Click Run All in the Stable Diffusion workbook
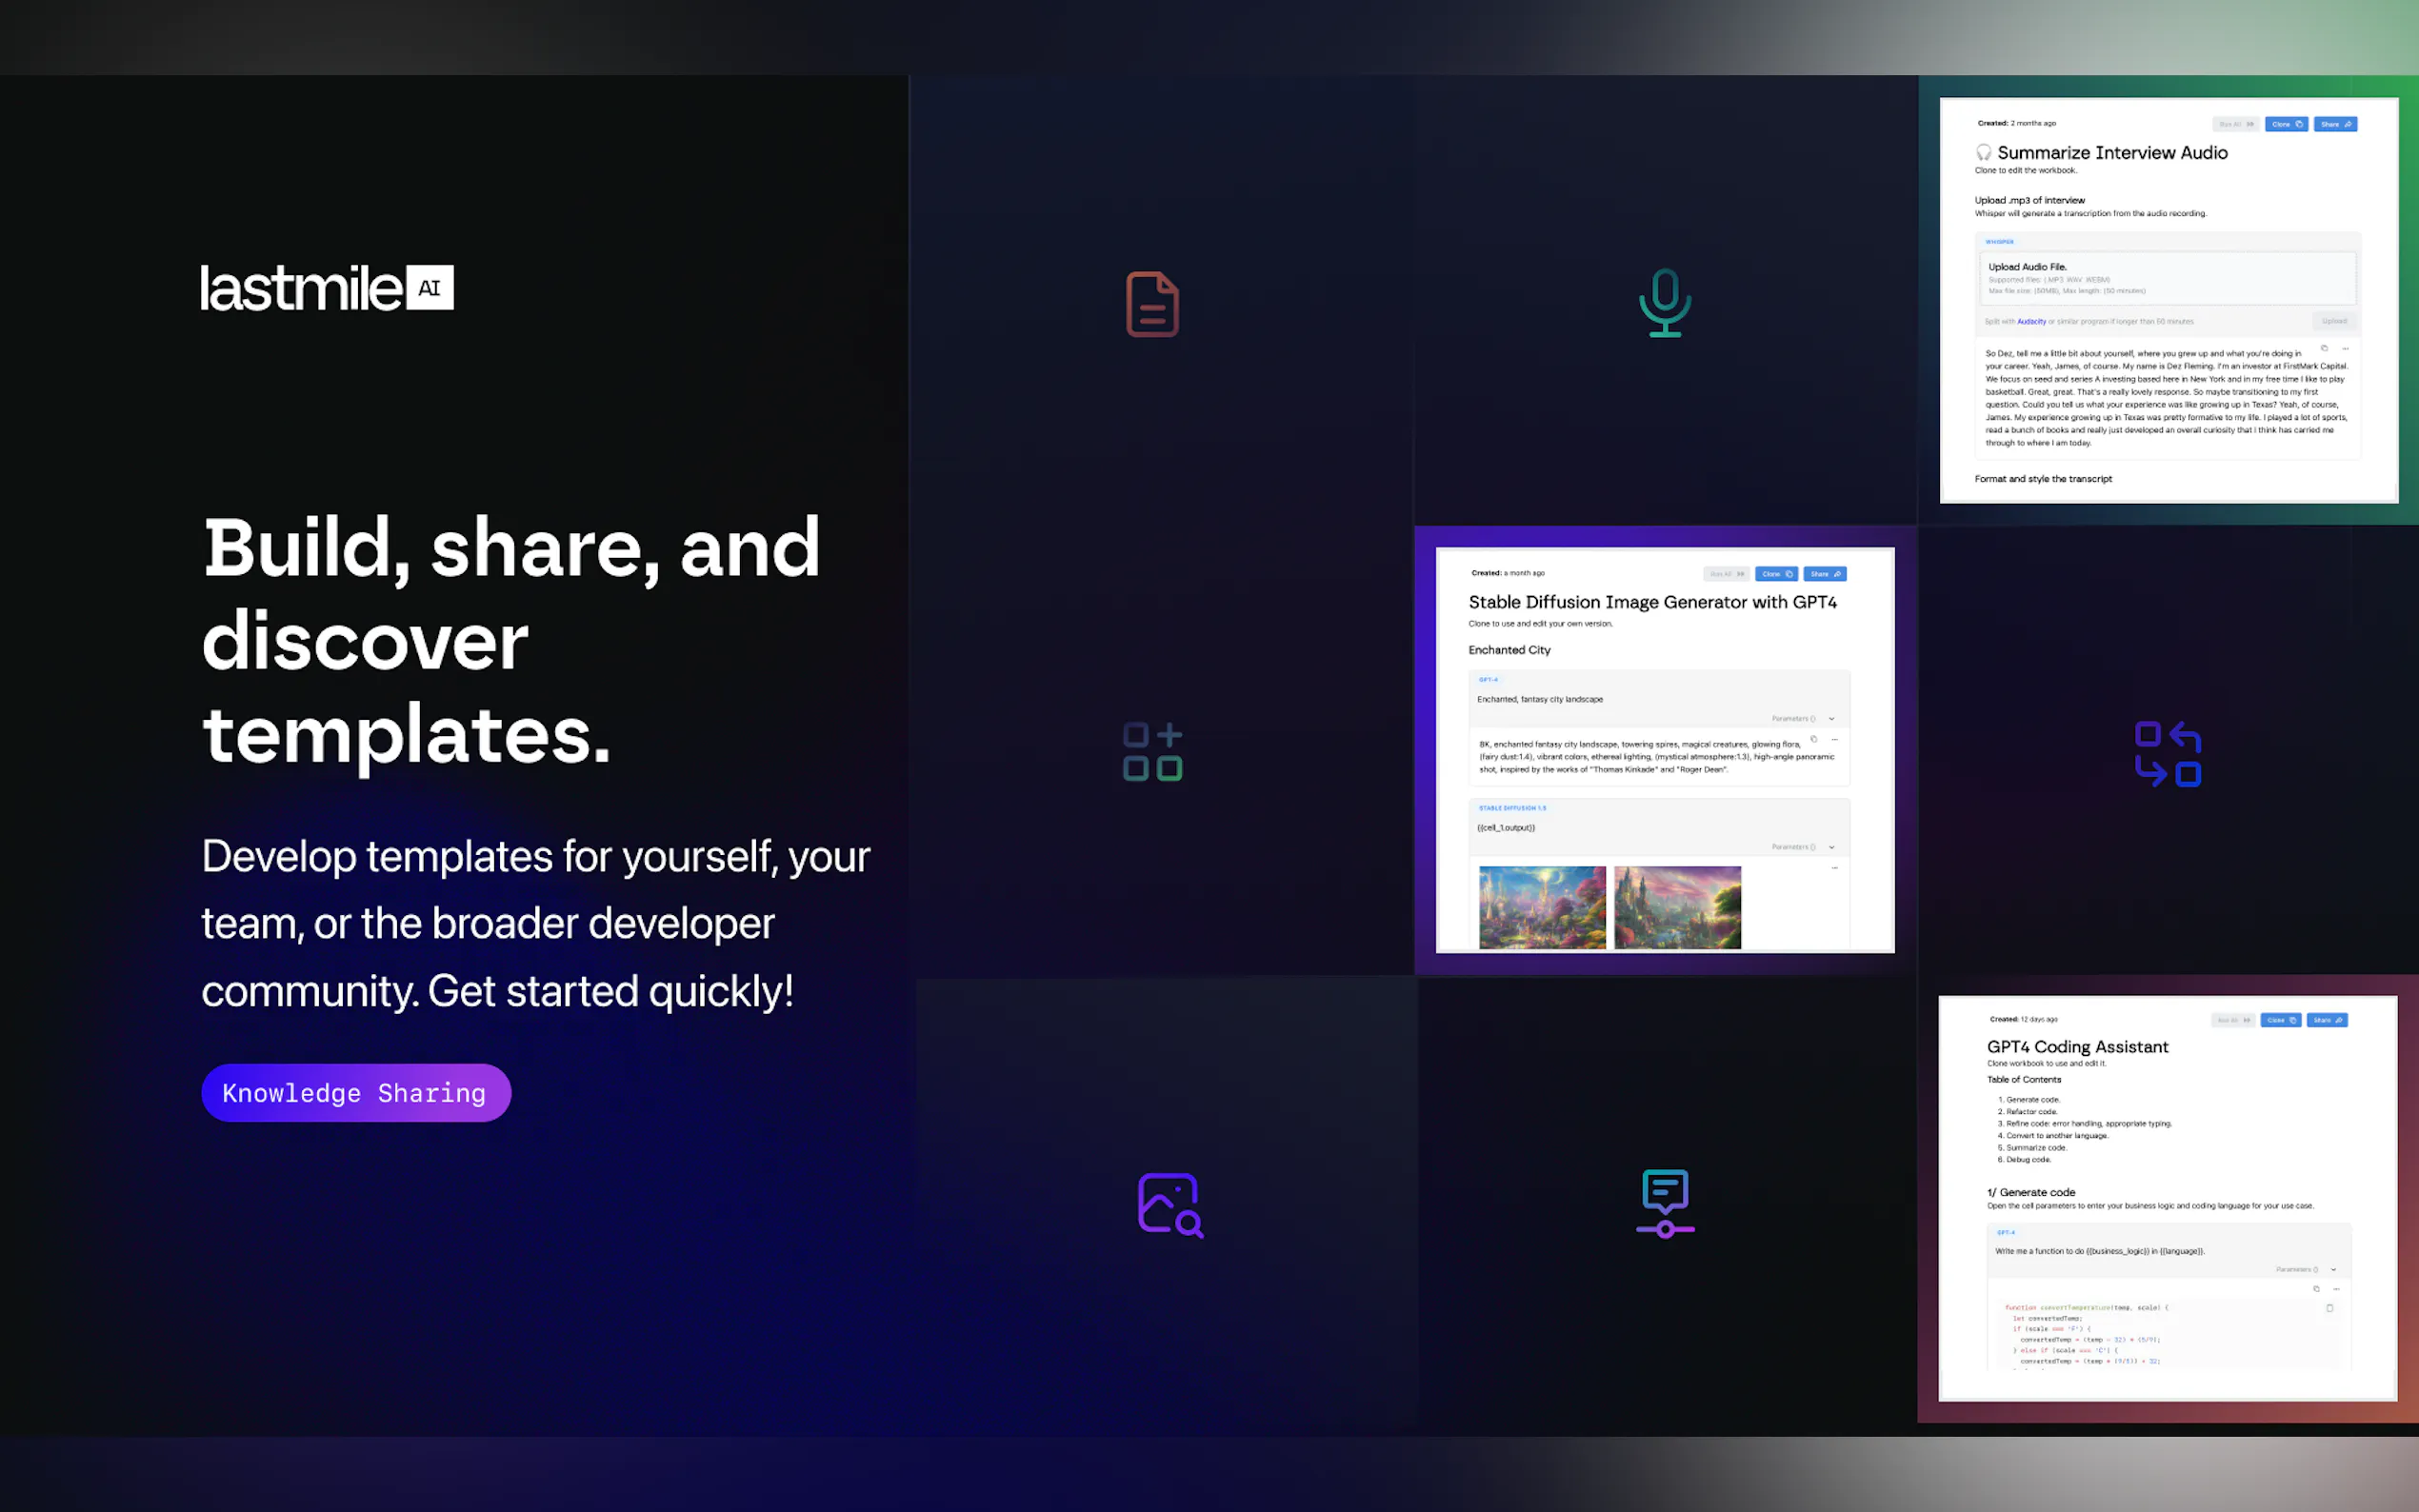Viewport: 2419px width, 1512px height. point(1726,574)
